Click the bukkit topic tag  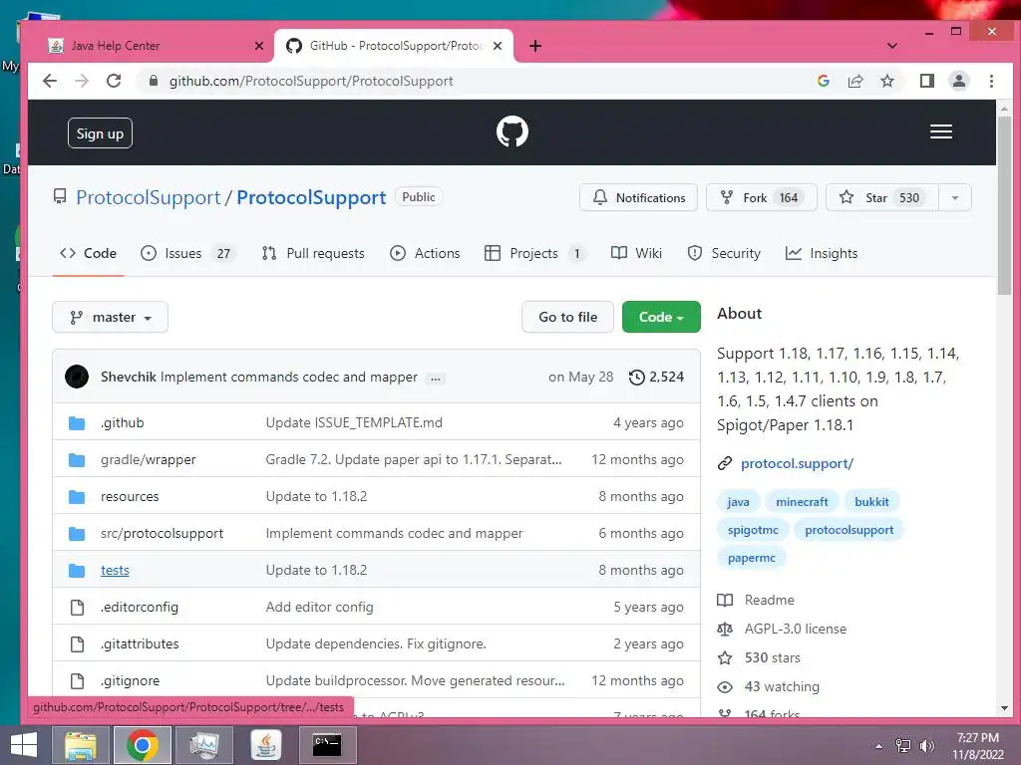(x=871, y=502)
